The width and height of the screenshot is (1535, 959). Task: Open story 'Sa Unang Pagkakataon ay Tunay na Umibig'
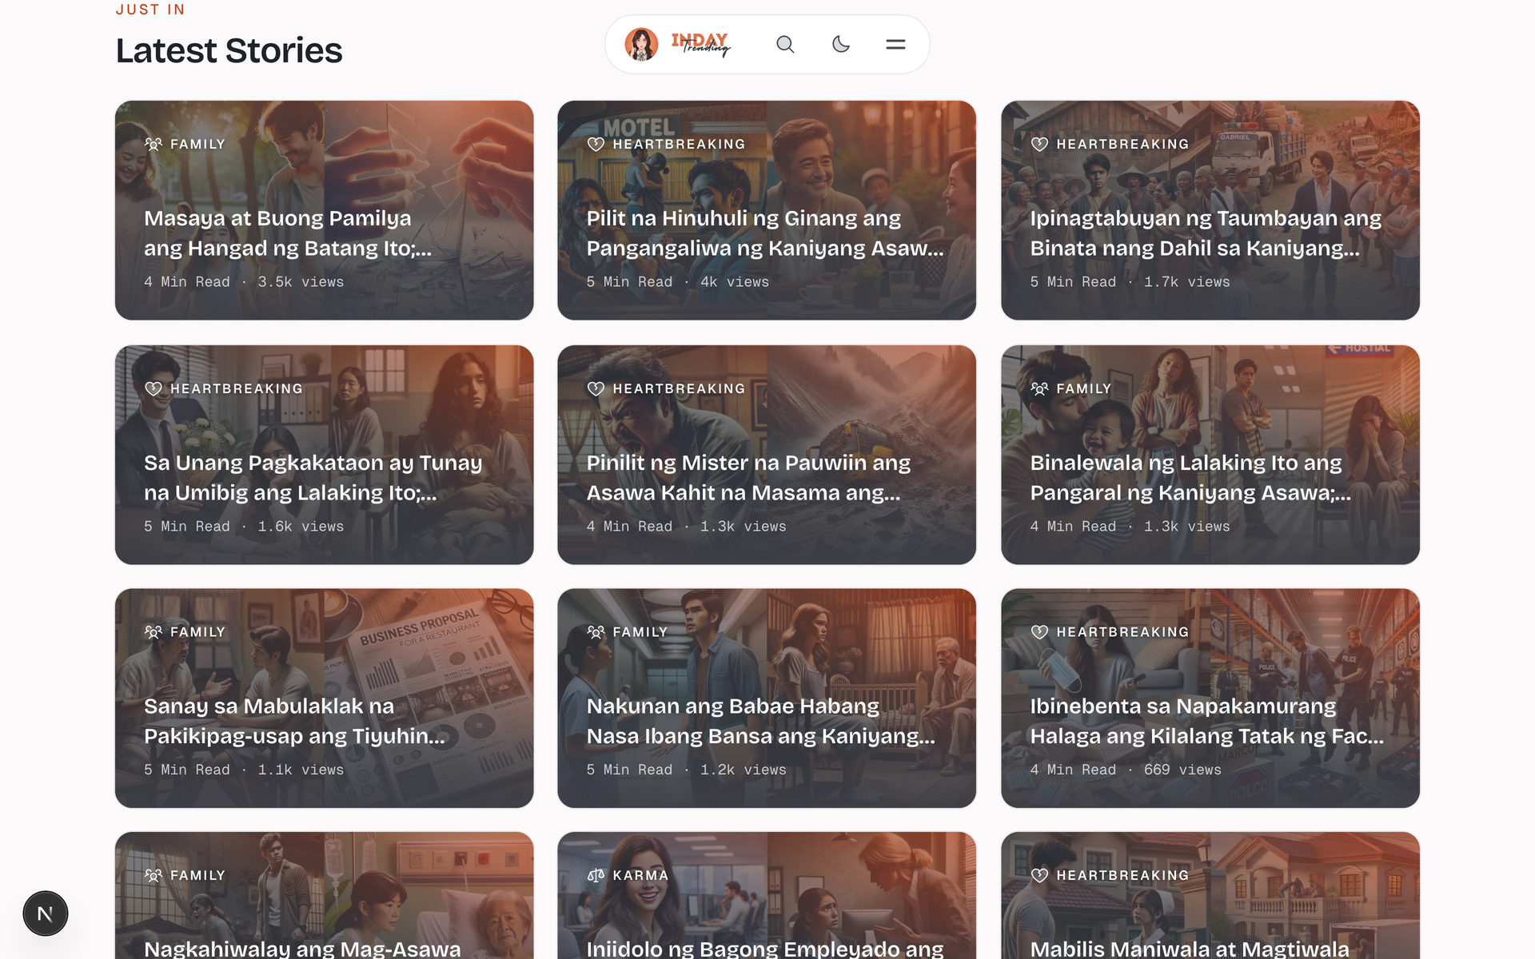pos(313,478)
